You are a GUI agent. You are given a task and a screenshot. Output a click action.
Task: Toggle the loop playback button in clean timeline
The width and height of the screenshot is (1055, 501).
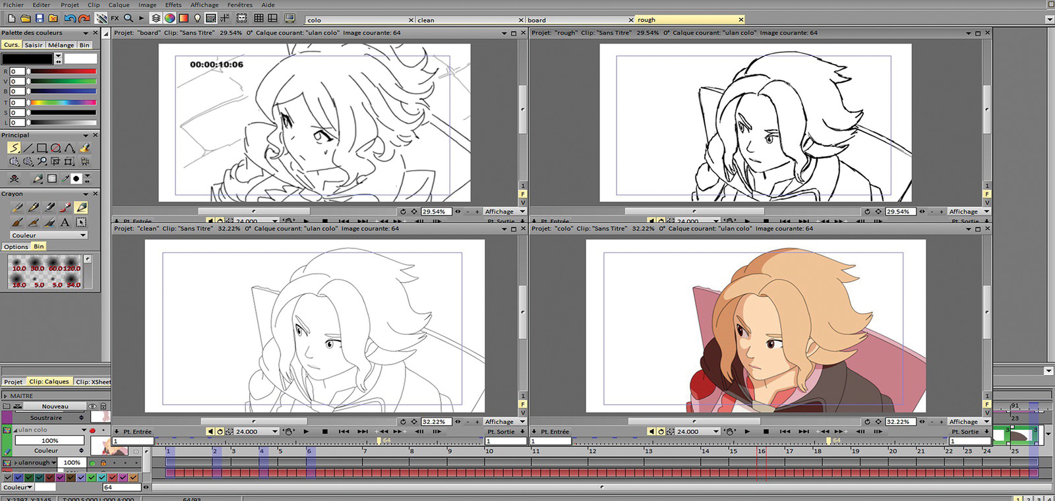coord(220,431)
